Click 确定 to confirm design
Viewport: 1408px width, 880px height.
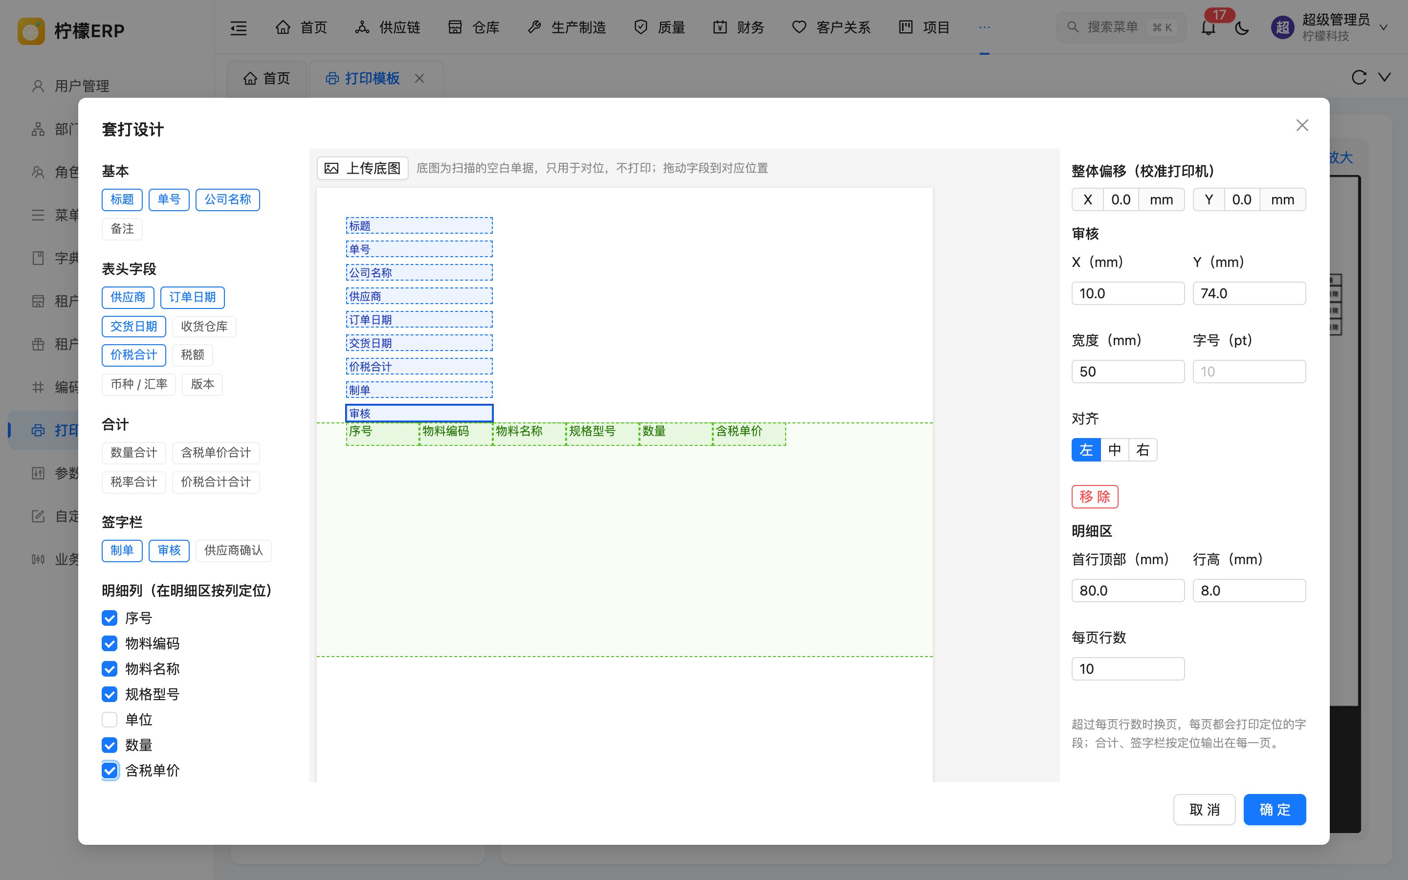(1274, 810)
